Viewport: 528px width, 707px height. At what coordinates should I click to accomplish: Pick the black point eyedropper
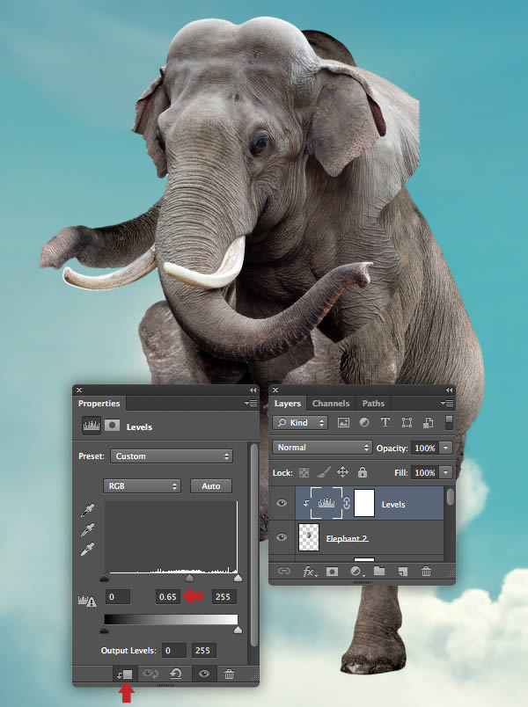(x=87, y=510)
